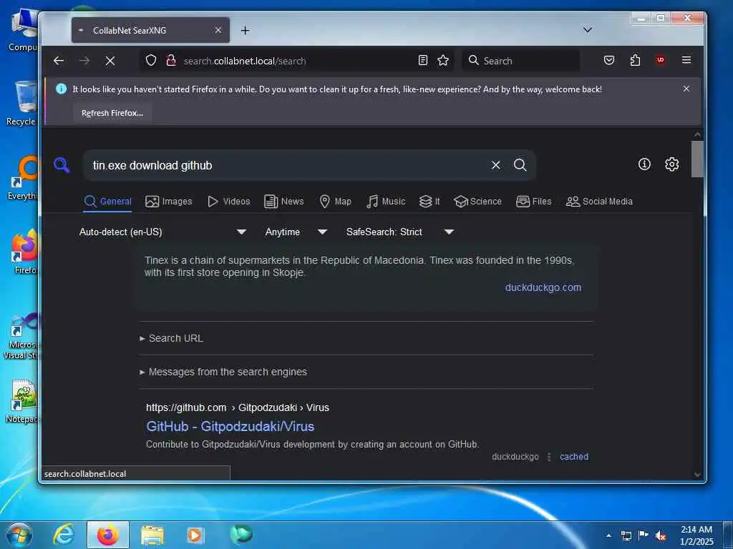Open the Pocket save icon
Viewport: 733px width, 549px height.
click(x=608, y=60)
